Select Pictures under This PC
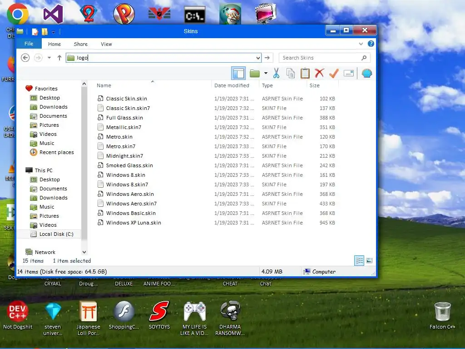The width and height of the screenshot is (465, 349). click(49, 216)
